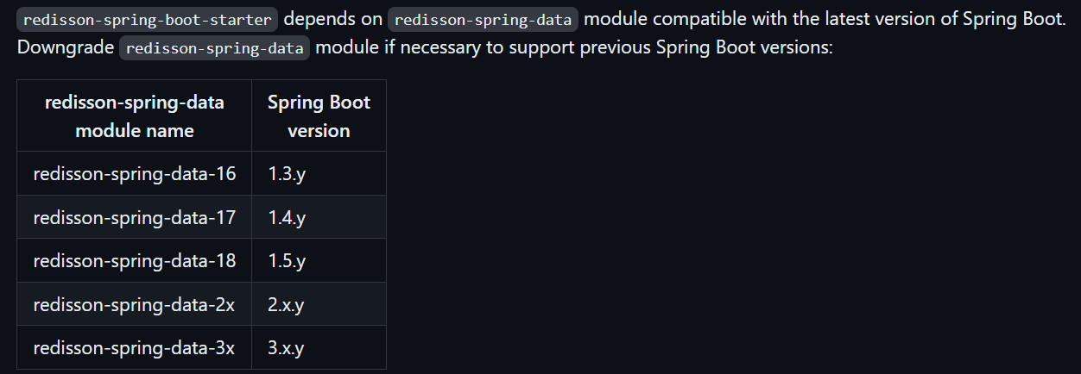Click redisson-spring-data code after "Downgrade"
1081x374 pixels.
point(214,47)
